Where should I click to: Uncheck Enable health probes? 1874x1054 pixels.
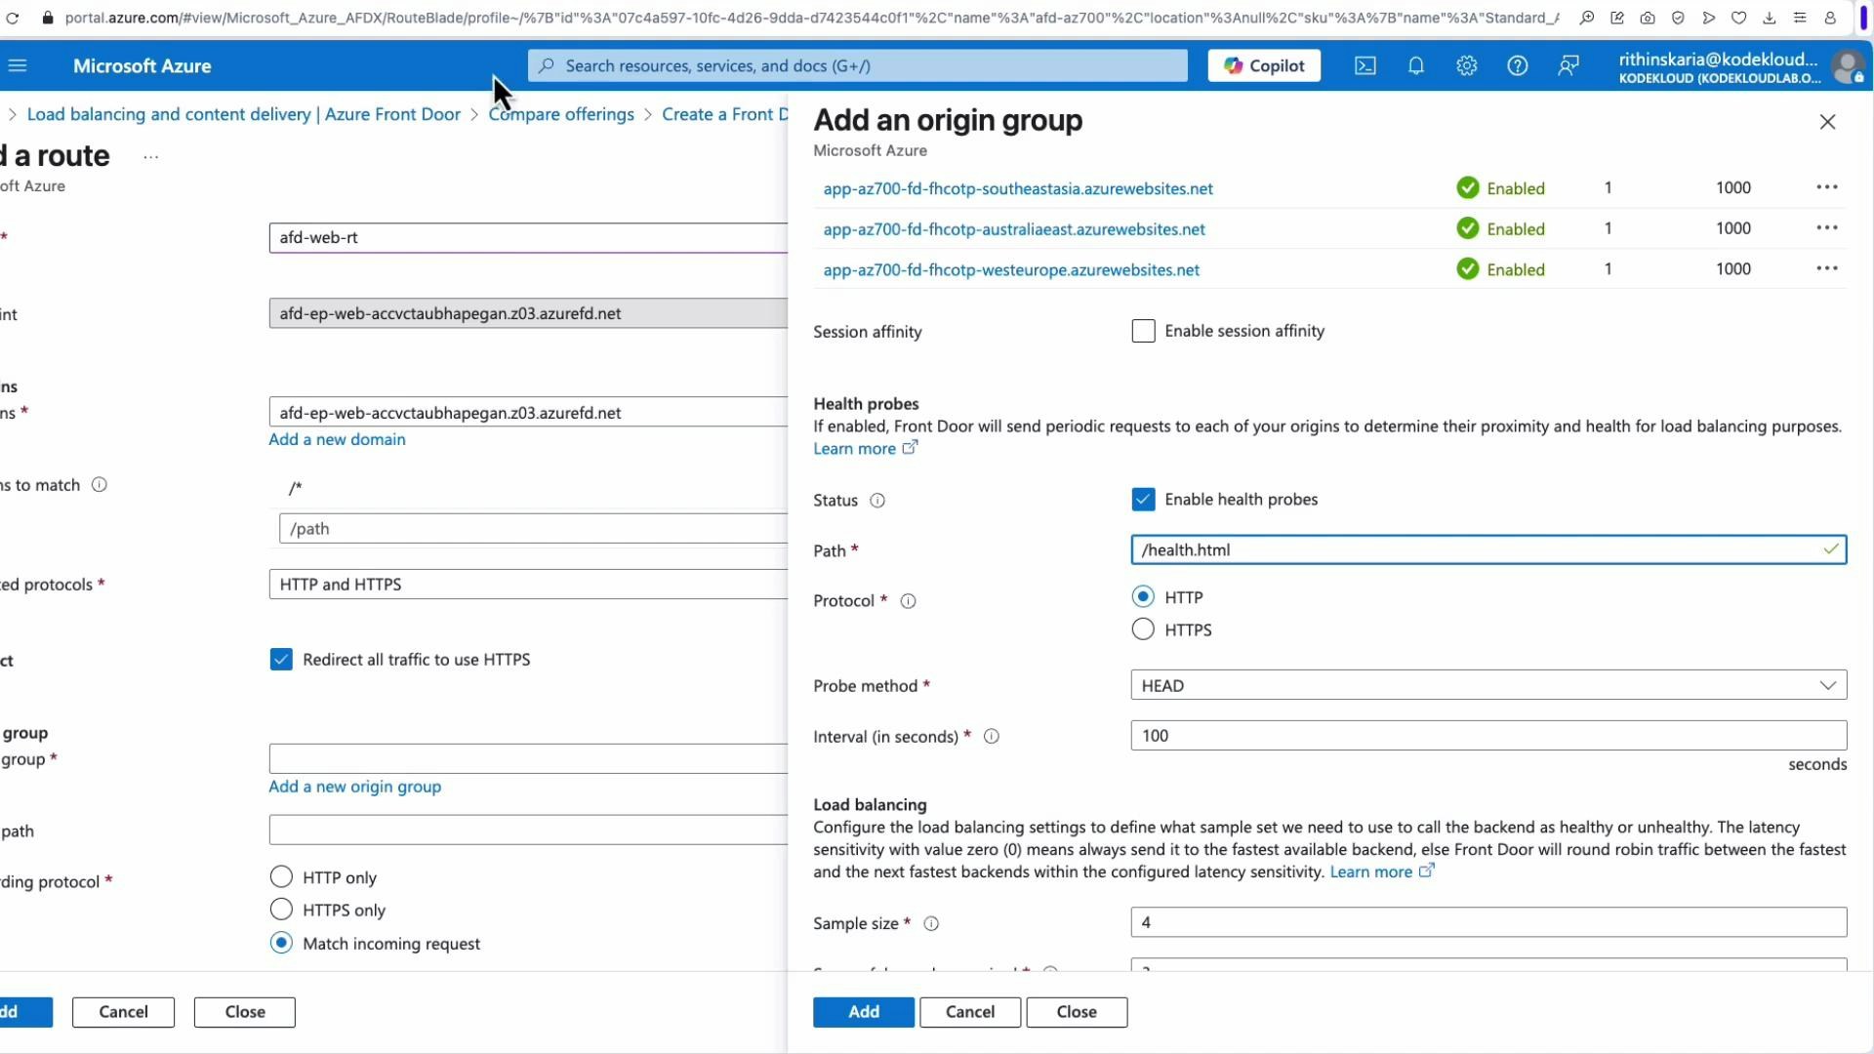(1143, 499)
